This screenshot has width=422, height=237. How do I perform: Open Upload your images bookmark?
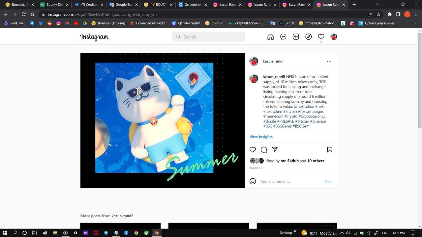click(x=376, y=23)
